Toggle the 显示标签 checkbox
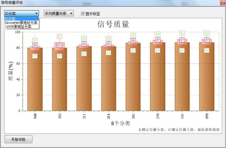This screenshot has width=226, height=148. [x=83, y=13]
